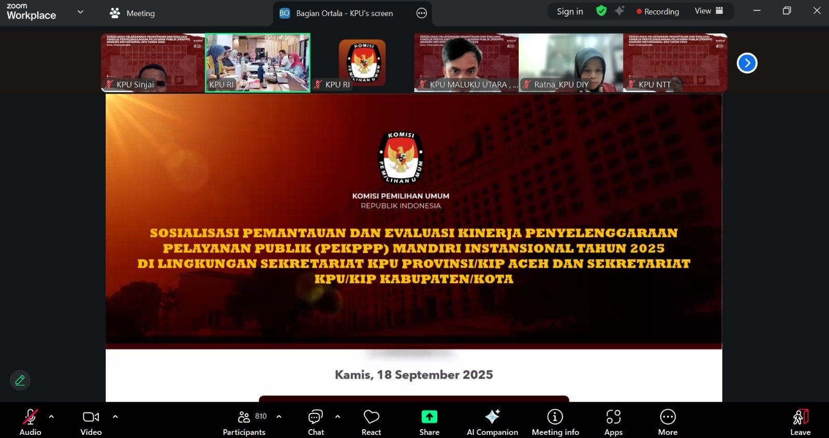Screen dimensions: 829x438
Task: Select the Bagian Ortala - KPU's screen tab
Action: coord(344,13)
